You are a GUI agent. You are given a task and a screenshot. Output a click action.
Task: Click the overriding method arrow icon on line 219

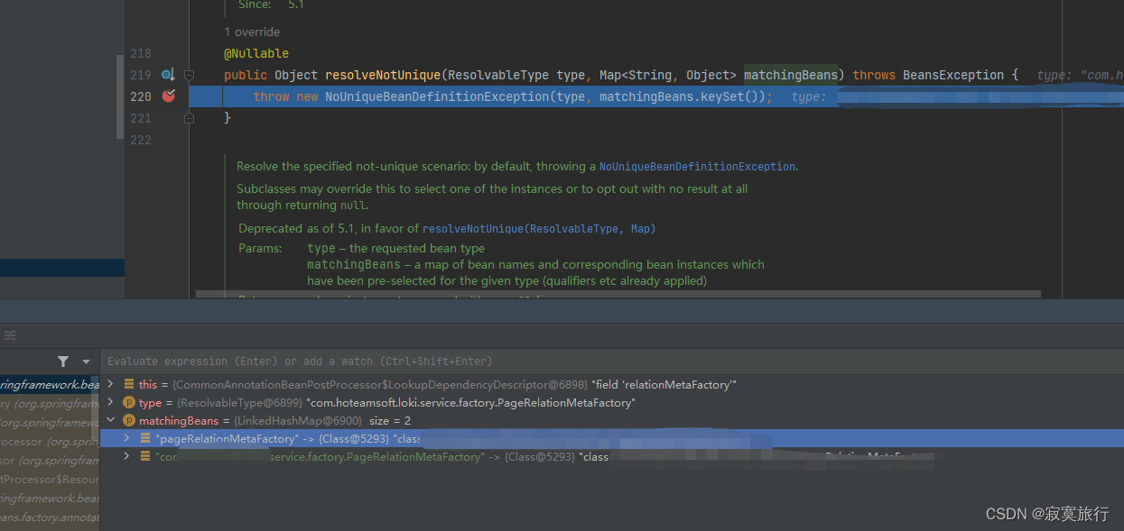click(168, 74)
